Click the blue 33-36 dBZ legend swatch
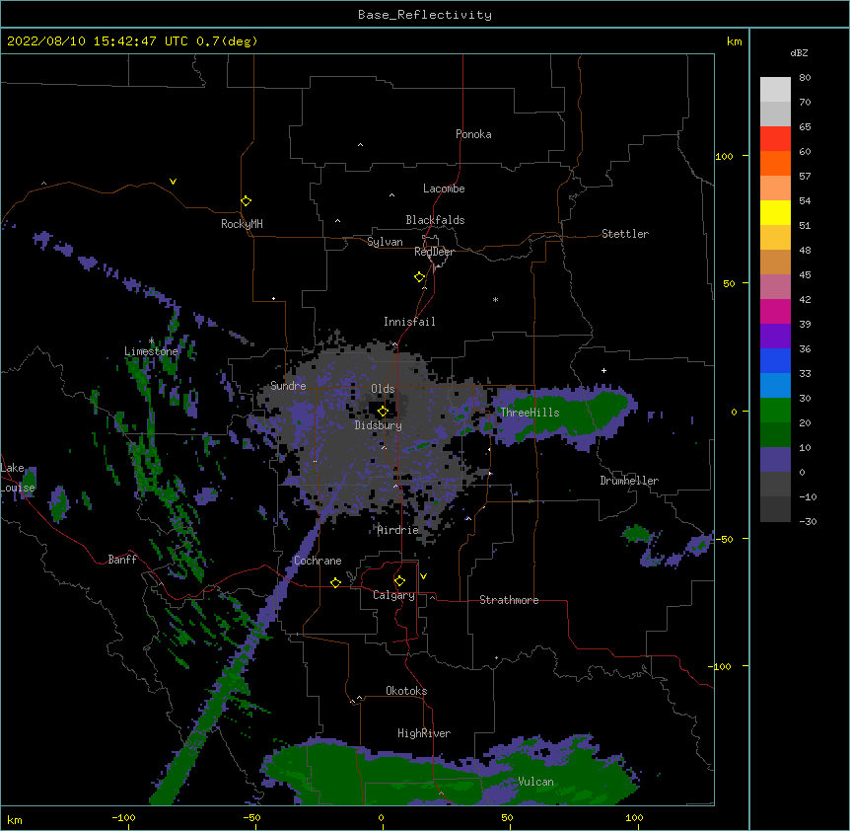 tap(775, 361)
